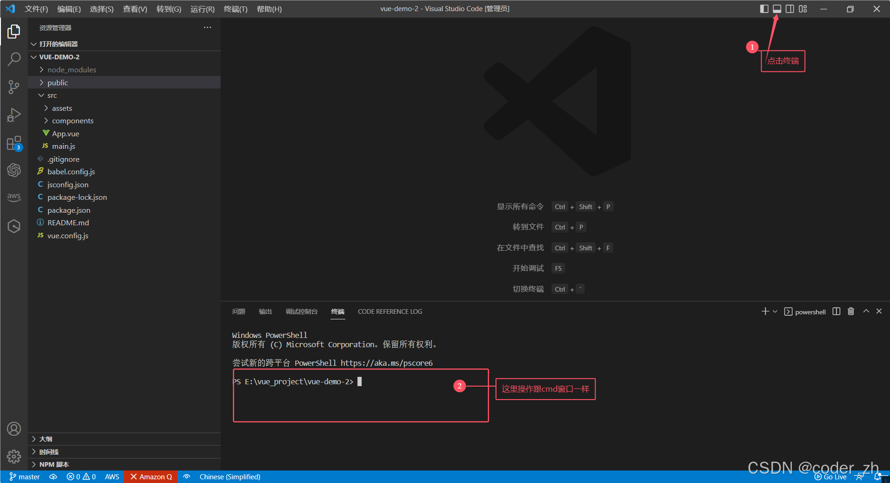Click the split terminal icon
This screenshot has width=890, height=483.
click(836, 311)
